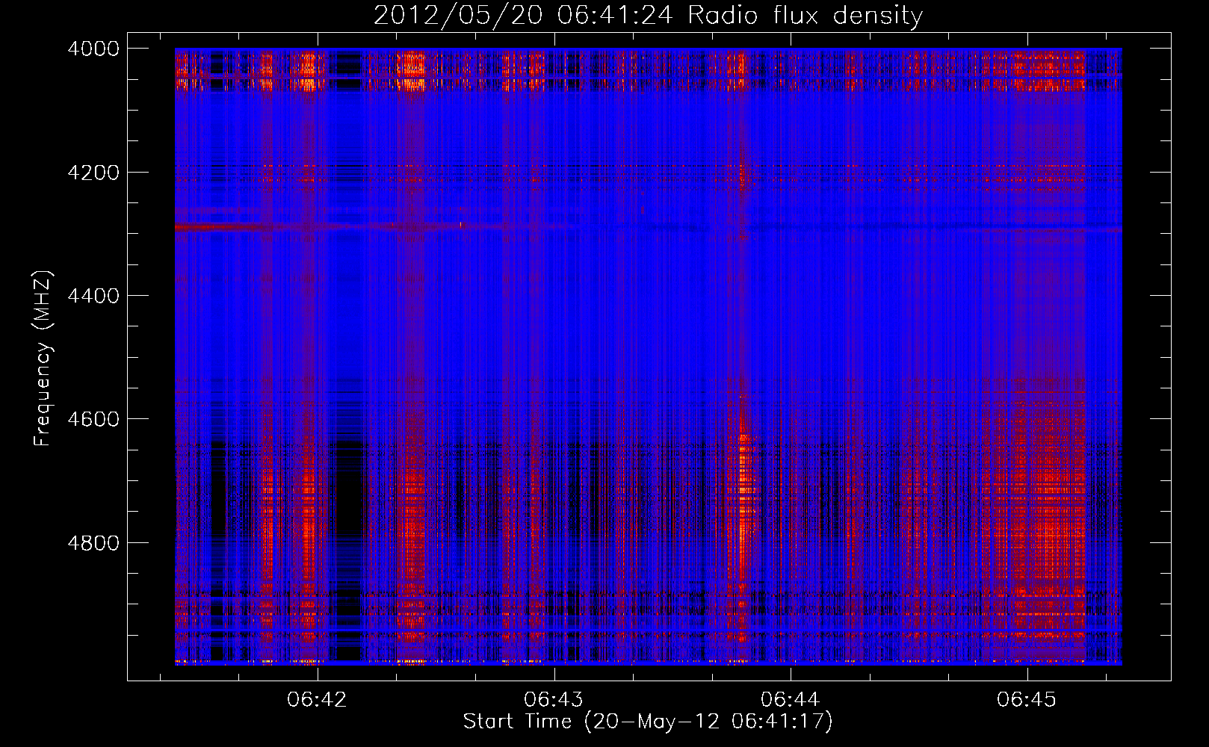Click the 06:45 time tick label
The width and height of the screenshot is (1209, 747).
pos(1027,700)
